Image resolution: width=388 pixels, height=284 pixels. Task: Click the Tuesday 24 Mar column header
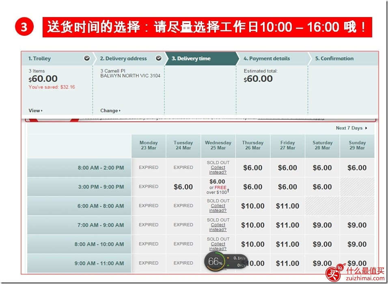click(x=183, y=145)
